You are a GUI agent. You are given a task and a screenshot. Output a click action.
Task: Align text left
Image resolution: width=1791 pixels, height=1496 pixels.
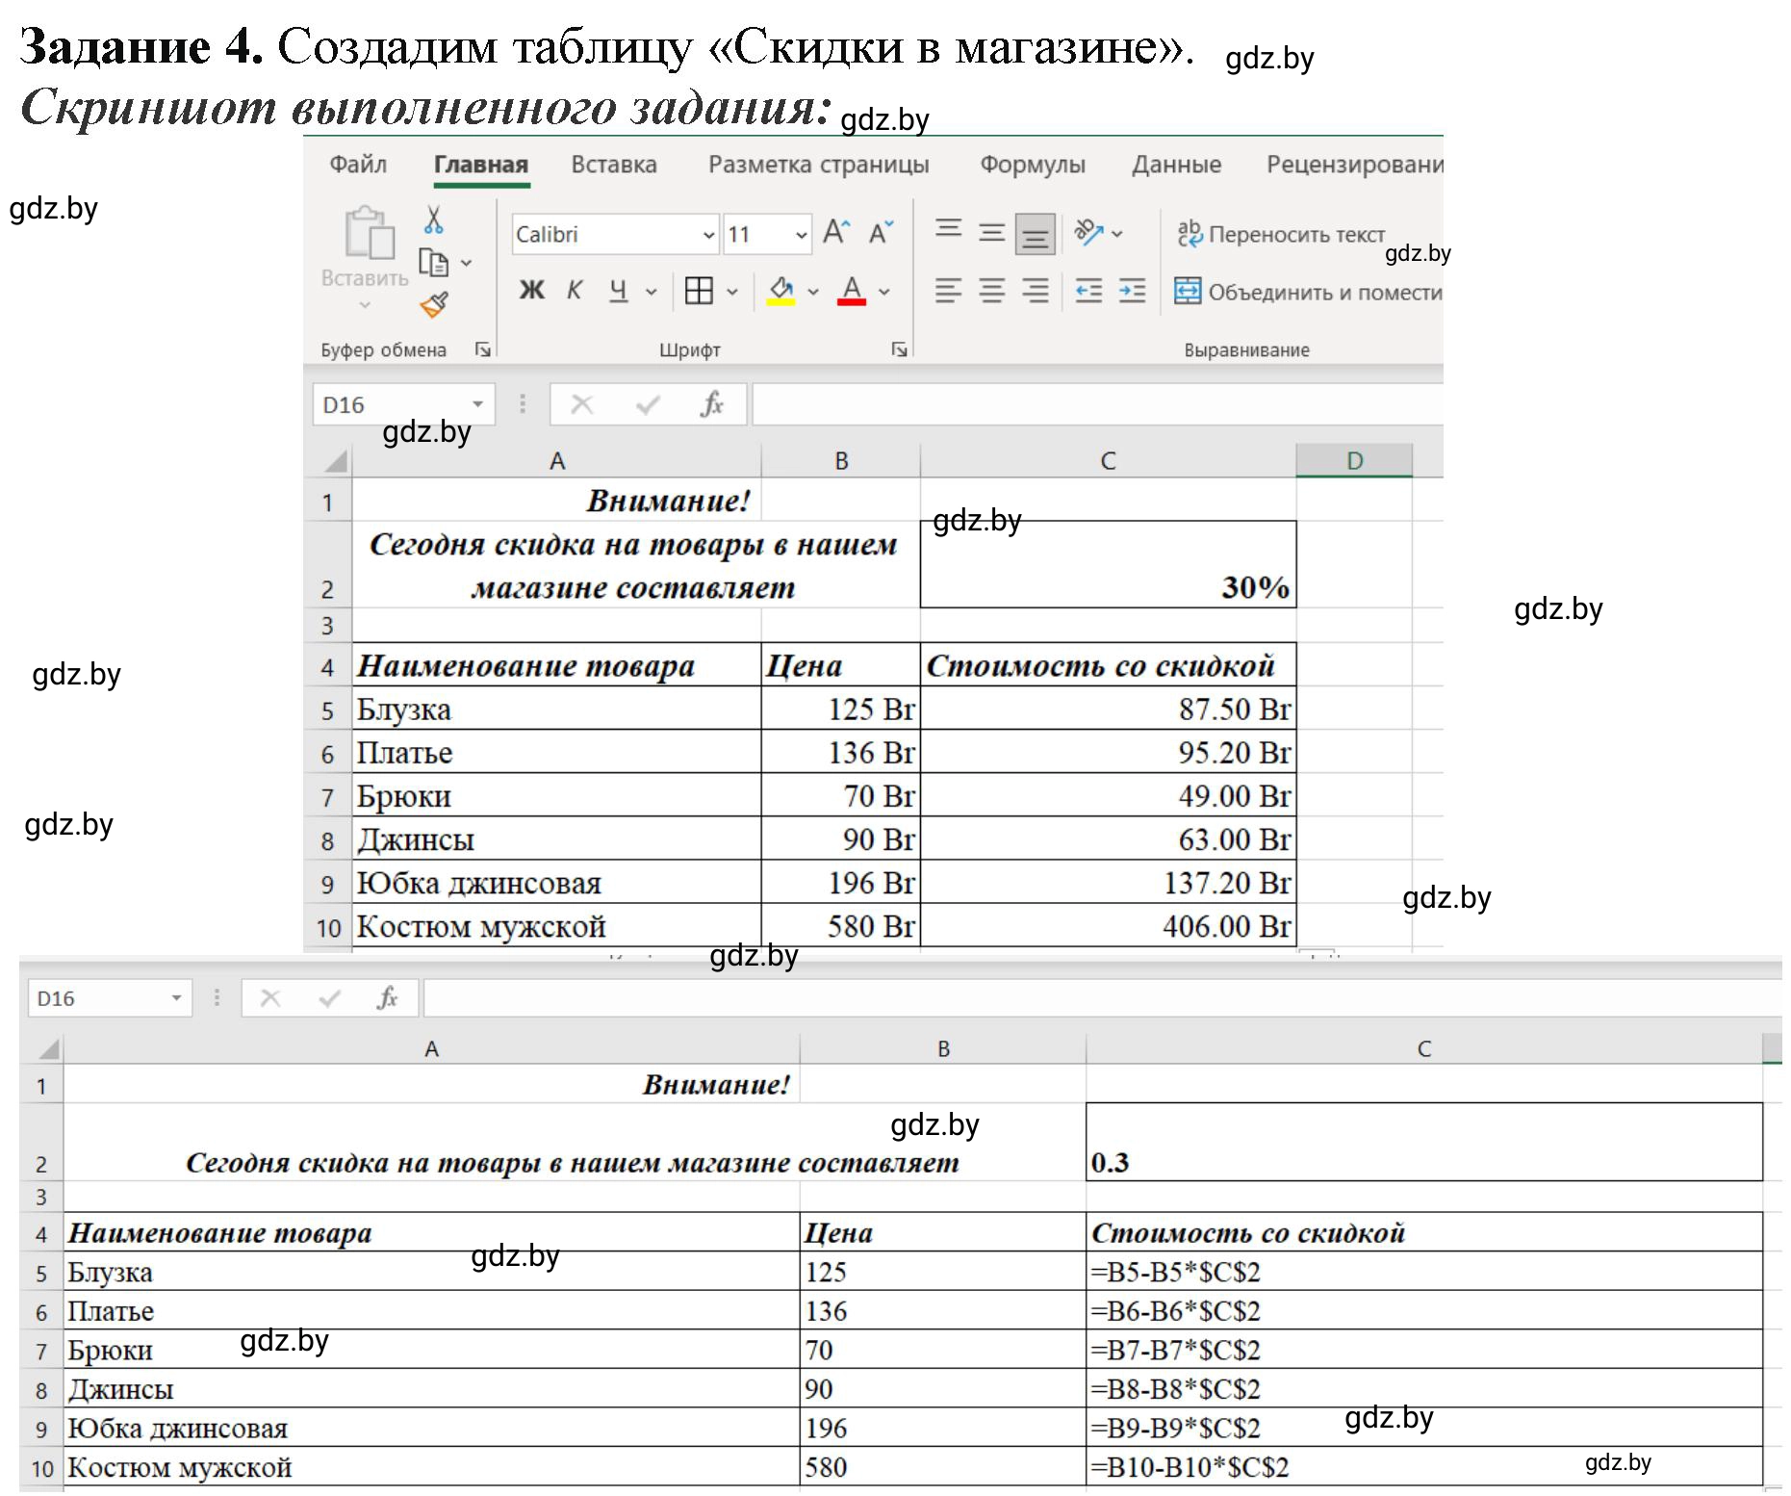(949, 290)
